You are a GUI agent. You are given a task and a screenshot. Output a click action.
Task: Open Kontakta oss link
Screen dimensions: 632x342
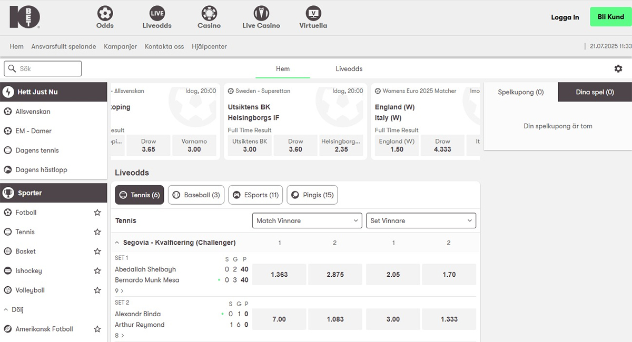(x=164, y=46)
